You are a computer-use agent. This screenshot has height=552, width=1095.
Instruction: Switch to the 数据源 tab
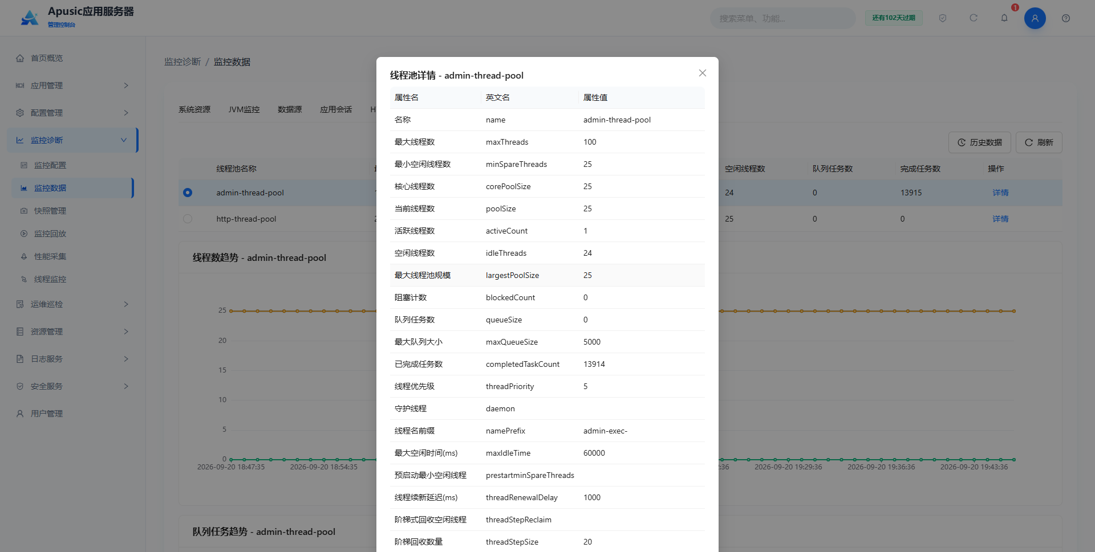[290, 109]
